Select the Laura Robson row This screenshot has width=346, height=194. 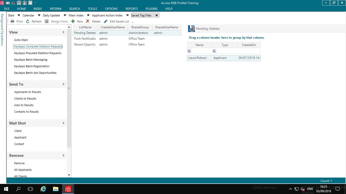pos(224,58)
